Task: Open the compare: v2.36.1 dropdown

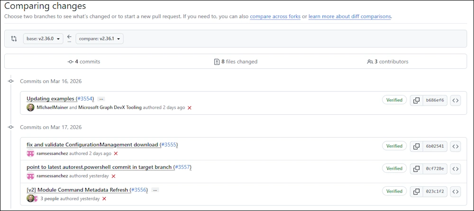Action: (99, 38)
